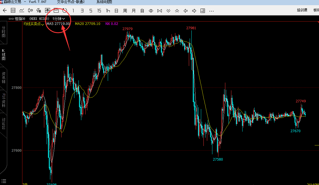Open the more options ellipsis menu
The image size is (319, 185).
212,11
